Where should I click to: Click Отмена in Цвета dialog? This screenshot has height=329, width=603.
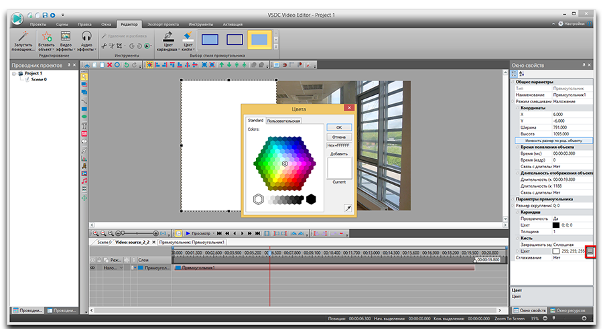pos(339,137)
